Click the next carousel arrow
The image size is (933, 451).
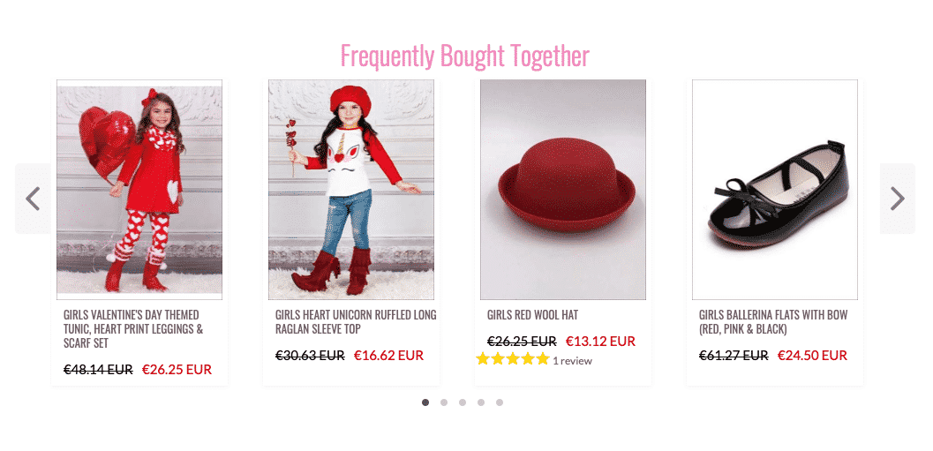point(898,198)
